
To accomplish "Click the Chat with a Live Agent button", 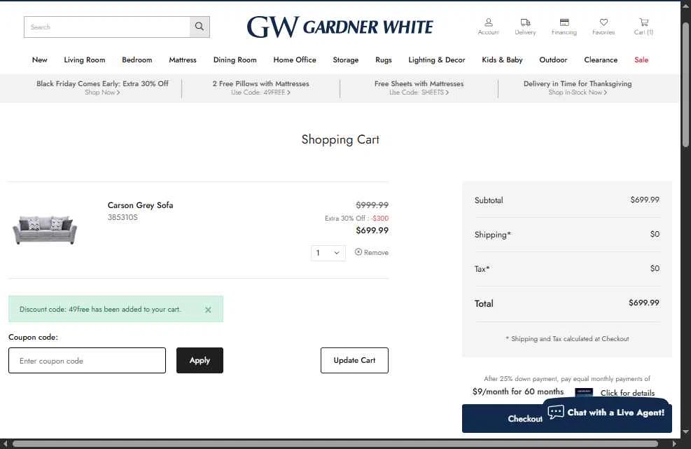I will point(606,413).
